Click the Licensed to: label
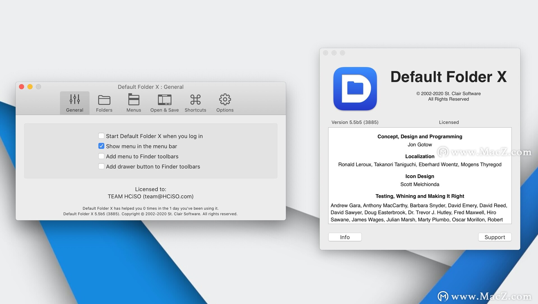Image resolution: width=538 pixels, height=304 pixels. [150, 189]
